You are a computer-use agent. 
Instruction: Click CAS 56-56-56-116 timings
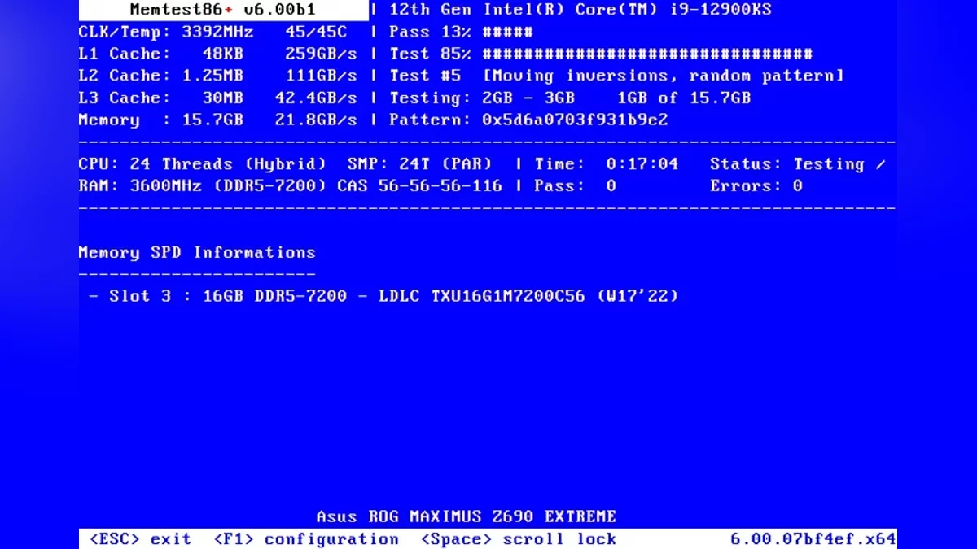(419, 185)
